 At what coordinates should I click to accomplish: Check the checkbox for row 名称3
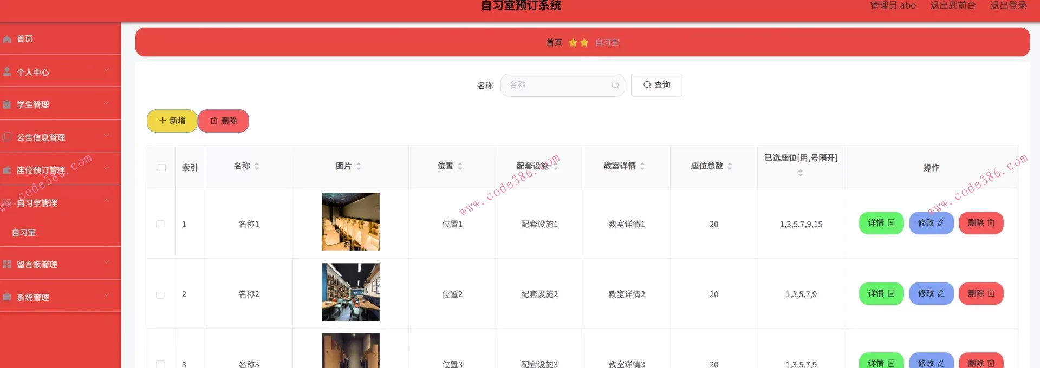coord(160,364)
